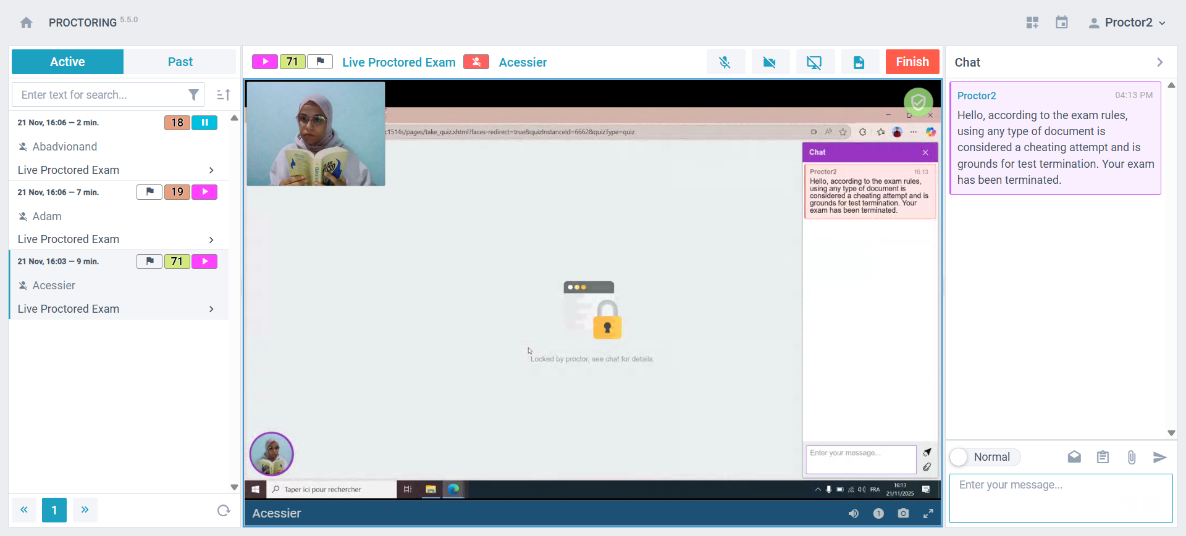Go to the previous page of sessions
The height and width of the screenshot is (536, 1186).
[x=24, y=510]
